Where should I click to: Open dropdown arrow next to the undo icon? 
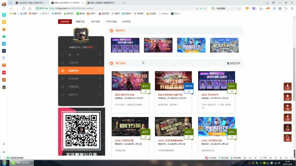click(288, 9)
